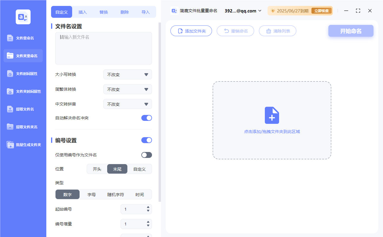The width and height of the screenshot is (383, 237).
Task: Open the 中文转拼音 dropdown
Action: [127, 104]
